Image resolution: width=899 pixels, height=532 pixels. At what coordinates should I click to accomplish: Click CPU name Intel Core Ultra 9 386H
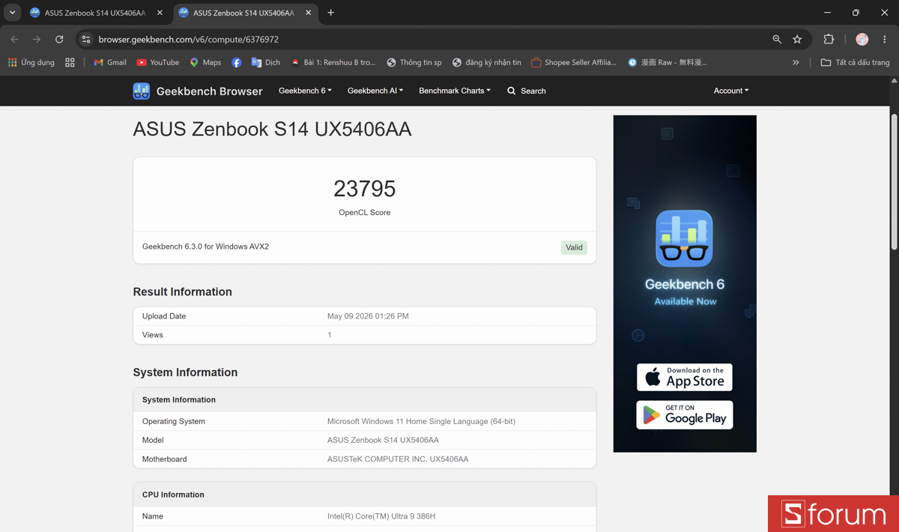click(381, 516)
